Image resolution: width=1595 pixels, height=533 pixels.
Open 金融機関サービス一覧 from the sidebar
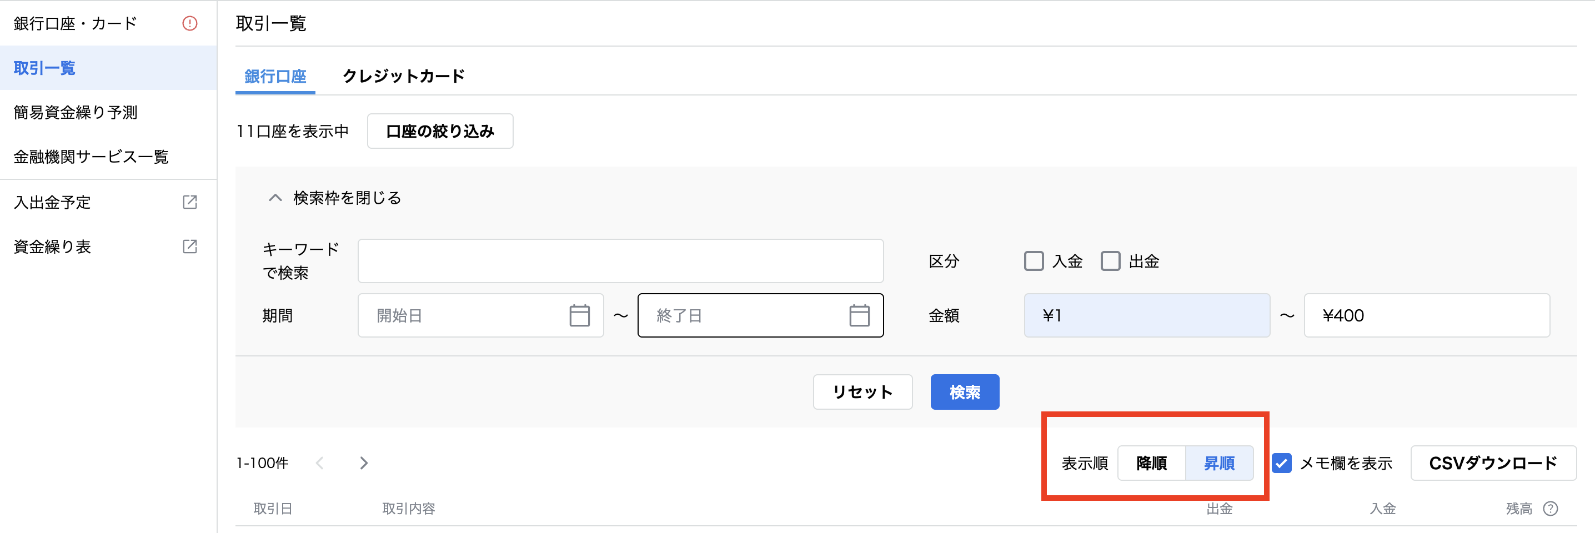(108, 157)
